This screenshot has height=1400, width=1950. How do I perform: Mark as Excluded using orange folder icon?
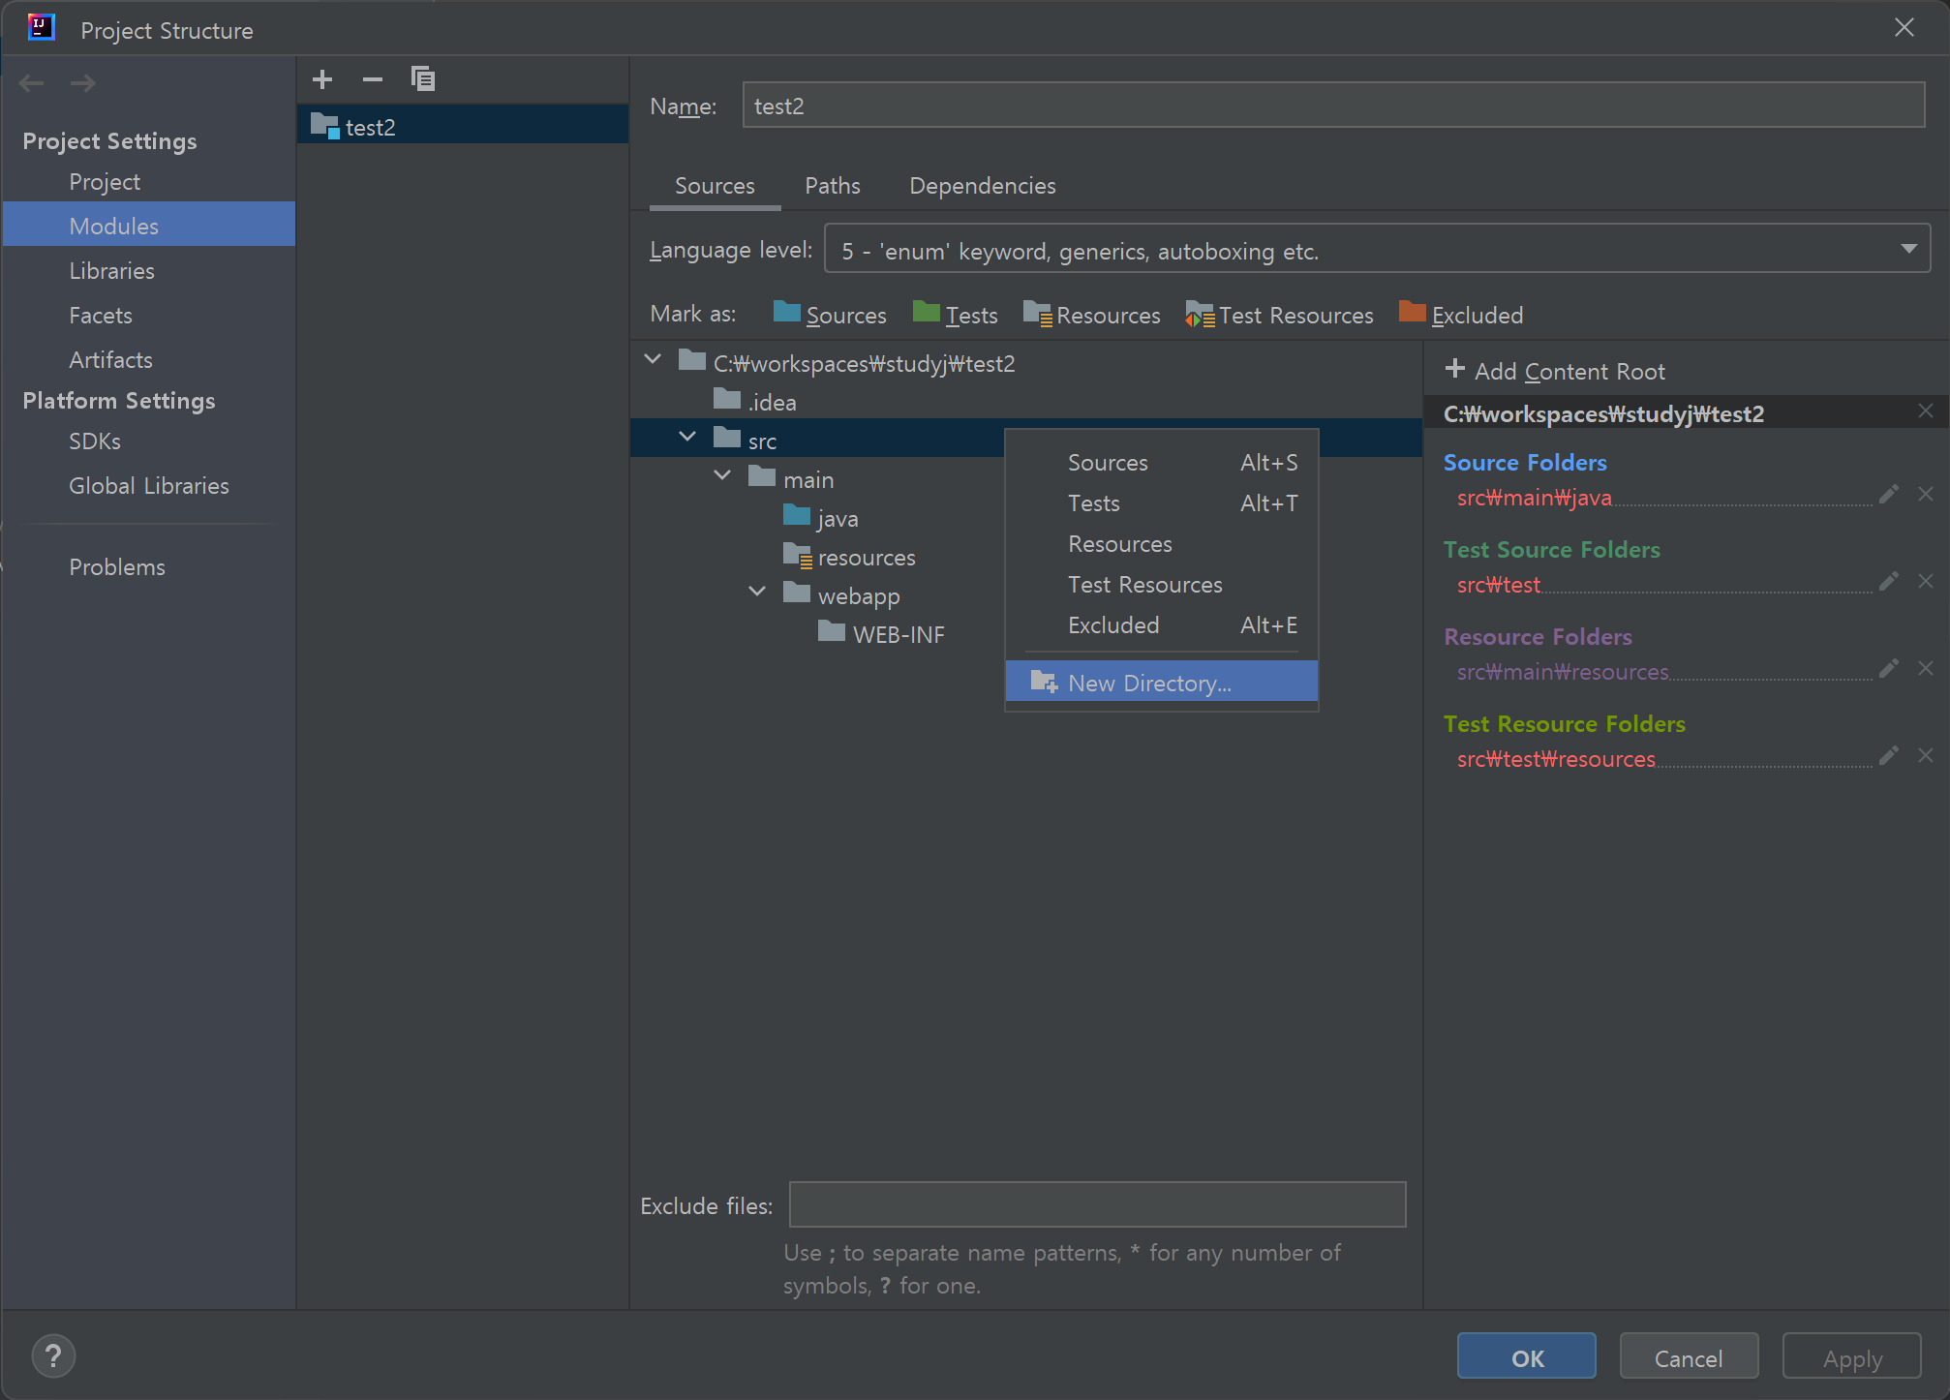coord(1413,314)
